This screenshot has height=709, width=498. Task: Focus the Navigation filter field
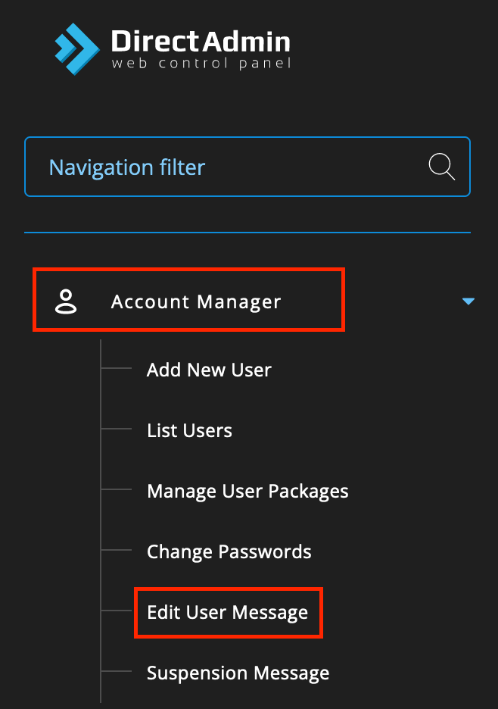tap(247, 167)
